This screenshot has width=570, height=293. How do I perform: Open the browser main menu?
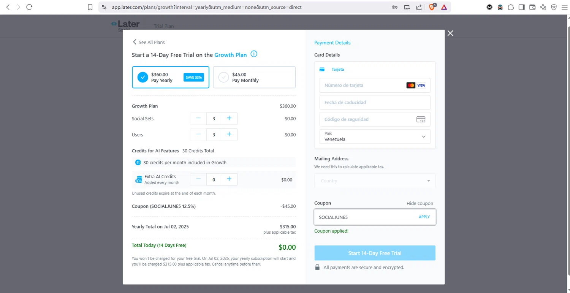pyautogui.click(x=564, y=7)
